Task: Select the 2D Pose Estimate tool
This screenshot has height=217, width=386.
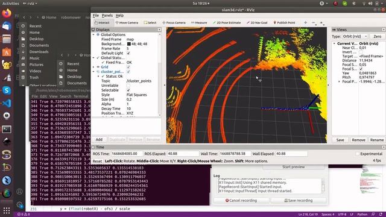Action: pos(227,23)
